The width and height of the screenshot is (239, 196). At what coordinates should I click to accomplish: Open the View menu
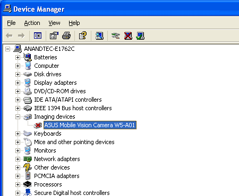click(x=54, y=23)
